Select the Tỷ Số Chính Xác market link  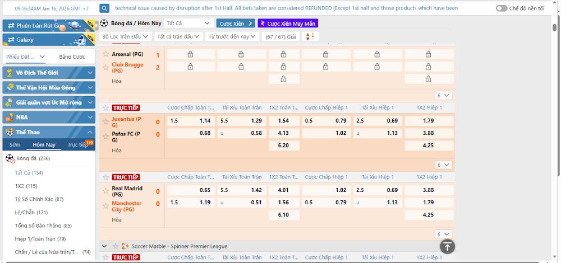coord(39,199)
